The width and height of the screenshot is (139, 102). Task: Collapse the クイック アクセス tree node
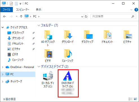pyautogui.click(x=3, y=27)
